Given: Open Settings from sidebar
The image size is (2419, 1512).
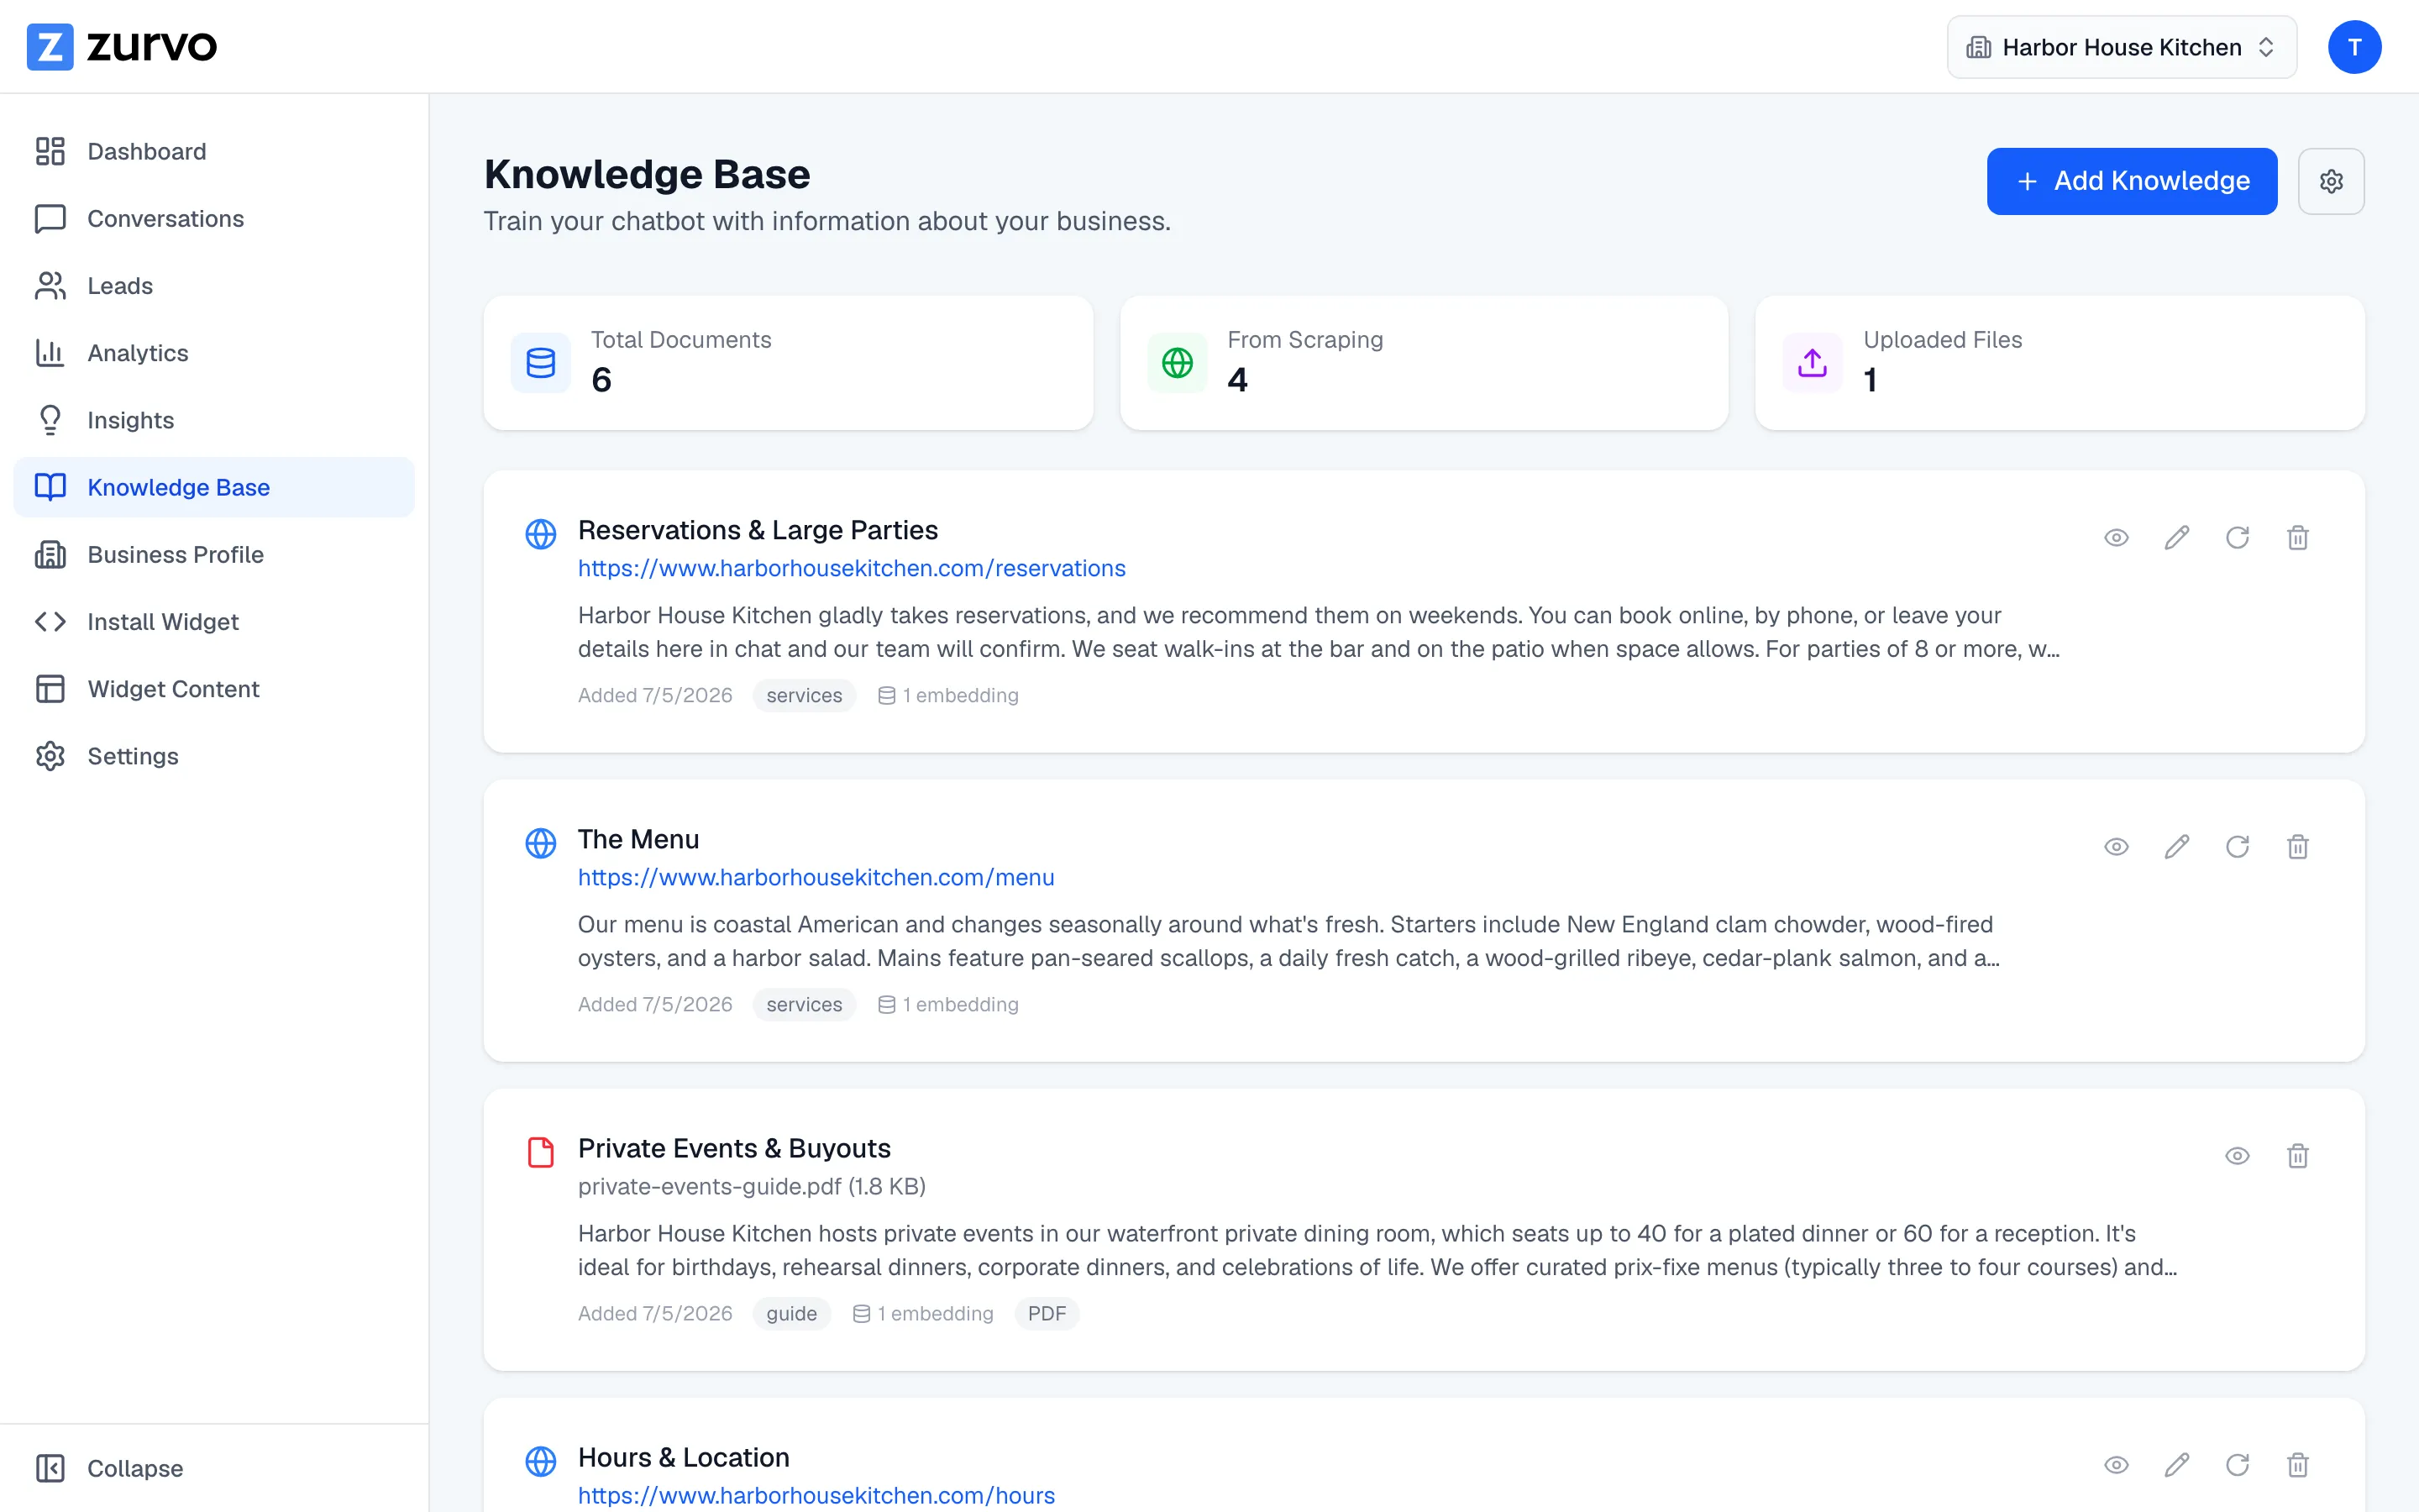Looking at the screenshot, I should pyautogui.click(x=214, y=756).
